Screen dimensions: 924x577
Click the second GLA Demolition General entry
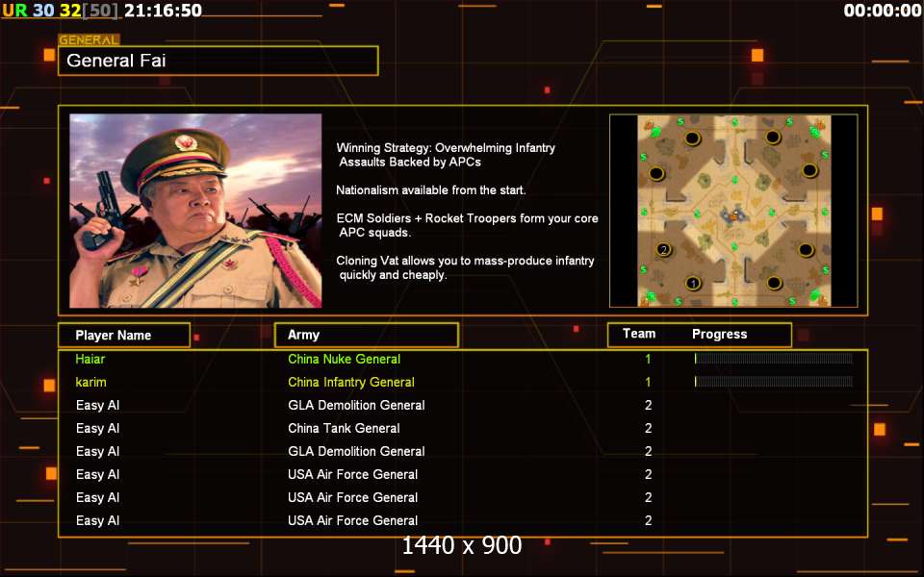click(356, 452)
